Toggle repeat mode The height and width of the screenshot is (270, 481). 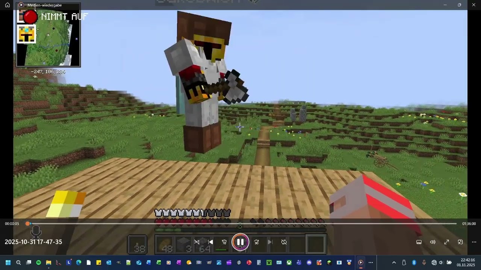coord(284,242)
